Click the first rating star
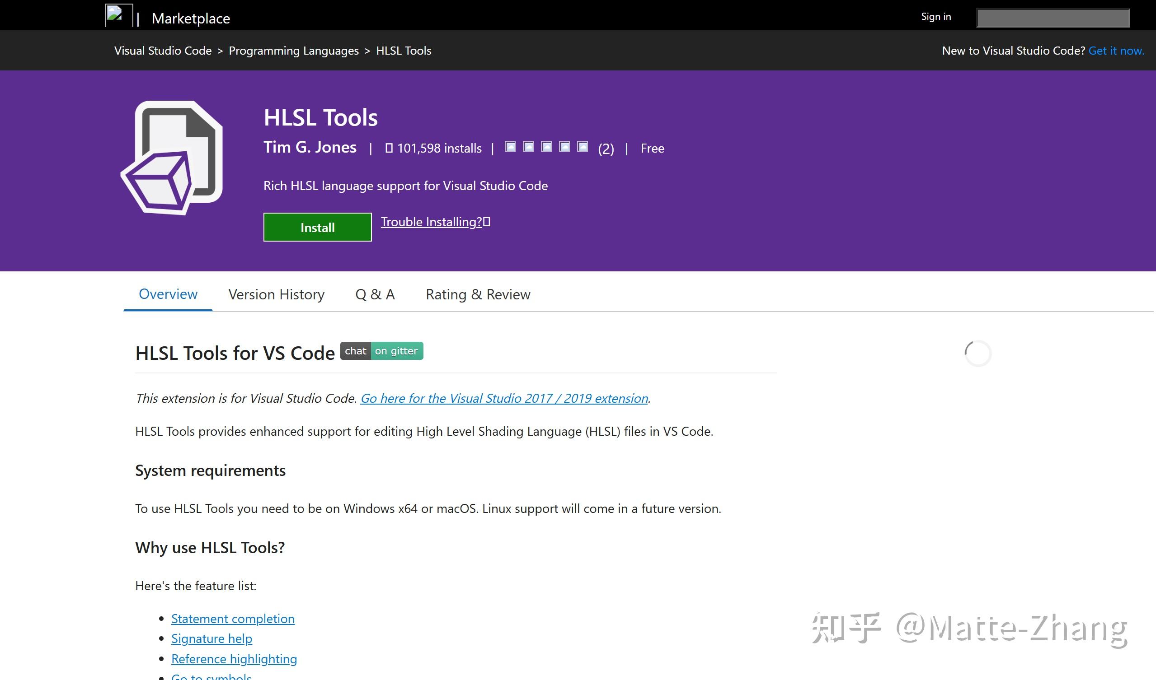 pos(510,147)
